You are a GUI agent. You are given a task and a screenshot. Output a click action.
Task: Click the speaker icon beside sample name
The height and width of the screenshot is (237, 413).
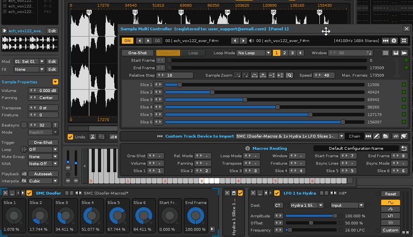click(252, 41)
